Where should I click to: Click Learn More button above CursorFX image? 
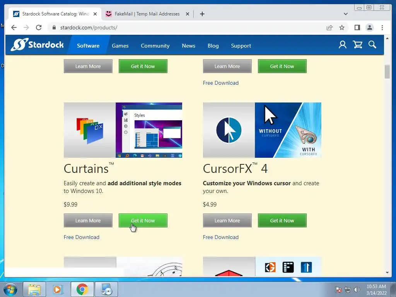[x=227, y=66]
